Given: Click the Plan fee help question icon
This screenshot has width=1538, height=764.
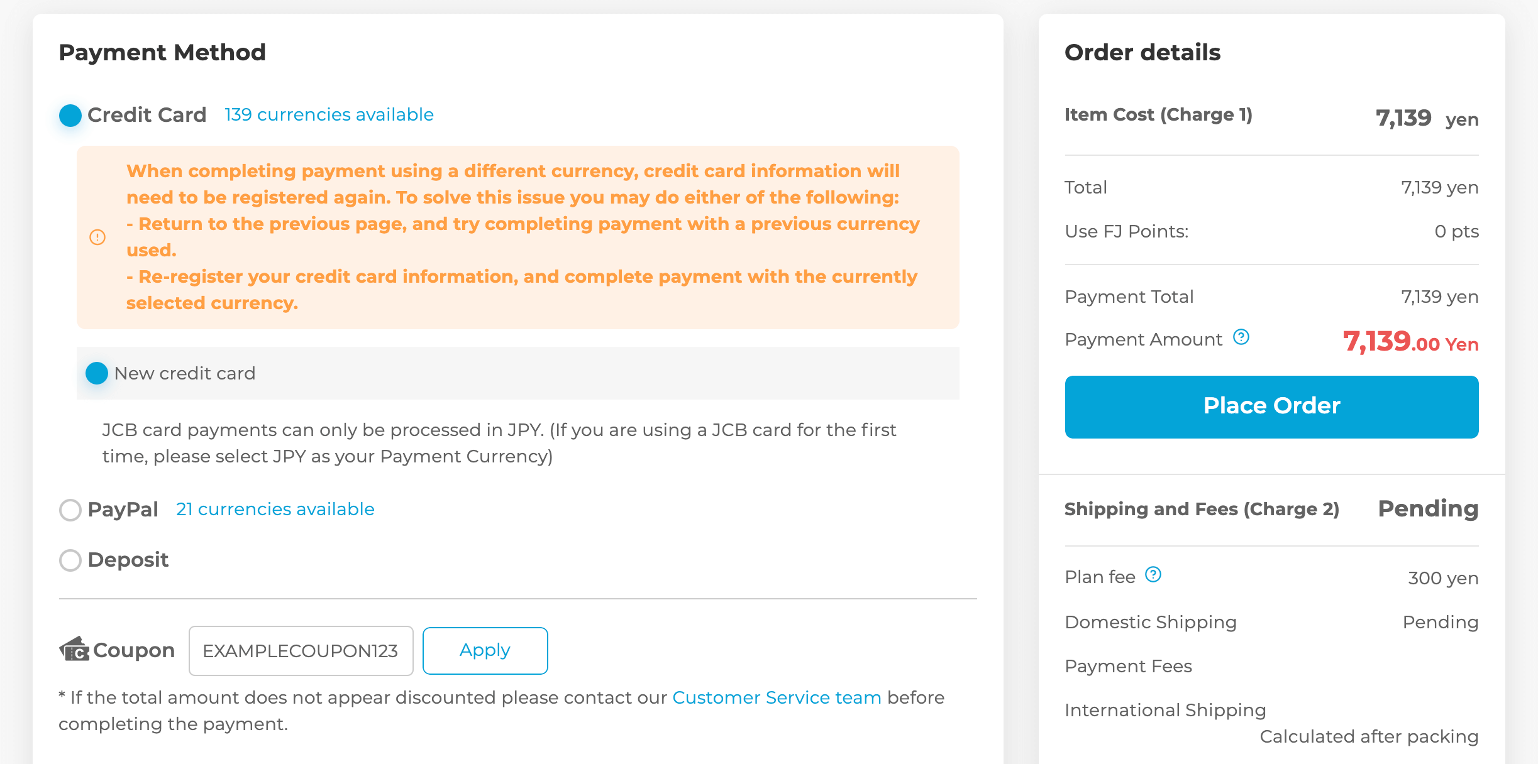Looking at the screenshot, I should [1153, 574].
